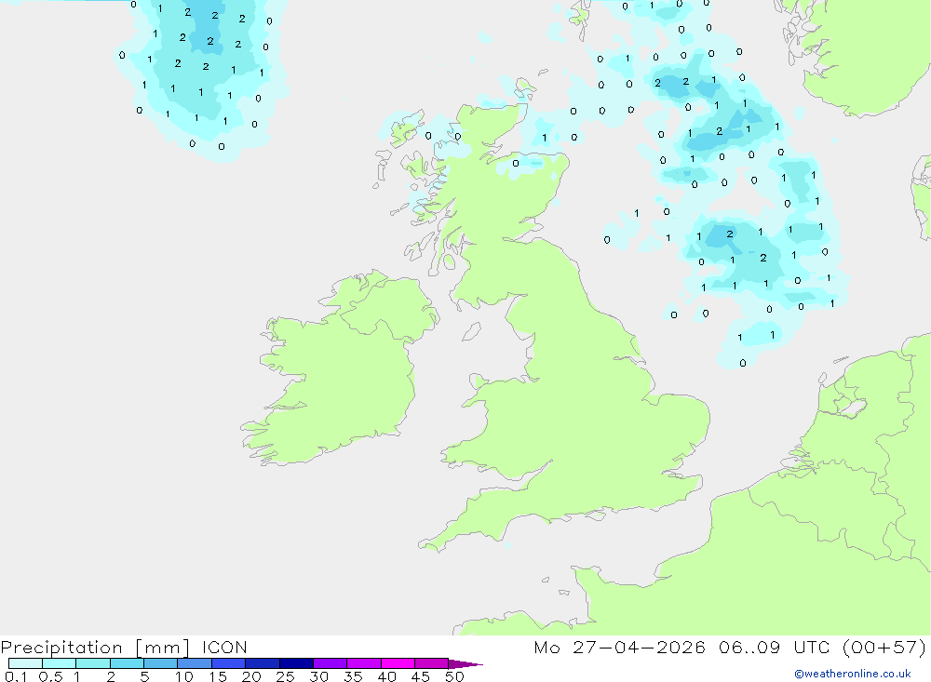Pick the navy 25–30 legend swatch
The image size is (931, 682).
[x=296, y=663]
